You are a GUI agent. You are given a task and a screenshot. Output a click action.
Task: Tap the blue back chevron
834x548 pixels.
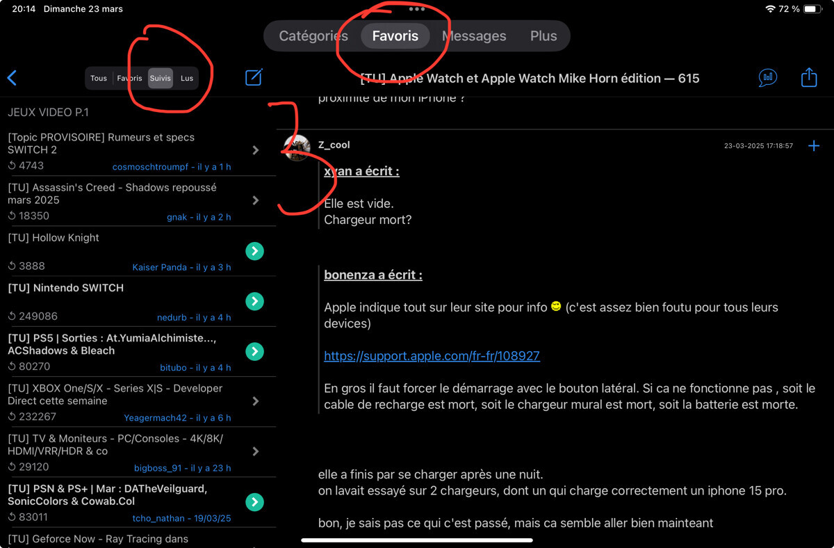[x=12, y=78]
